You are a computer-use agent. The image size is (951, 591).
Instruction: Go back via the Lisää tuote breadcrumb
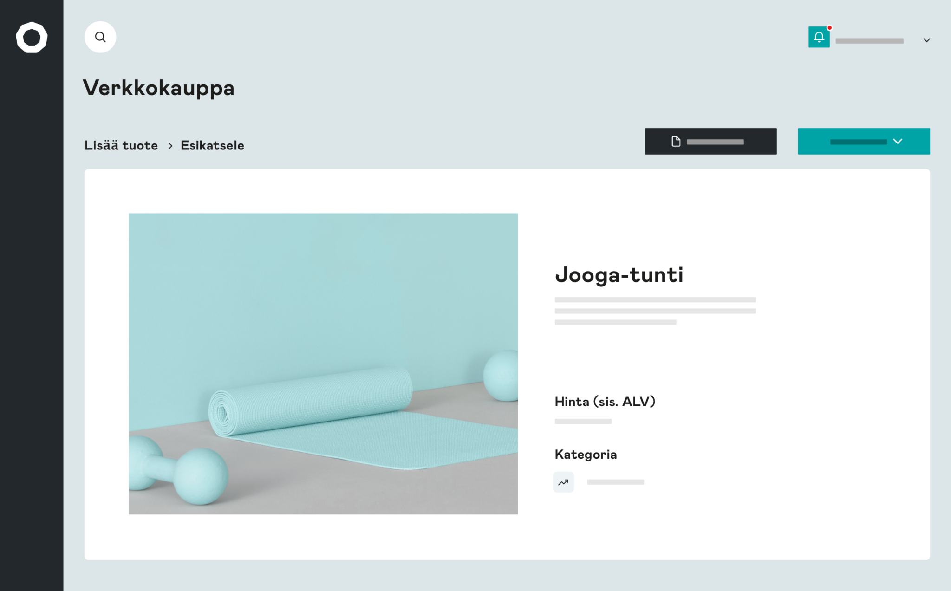click(x=121, y=145)
